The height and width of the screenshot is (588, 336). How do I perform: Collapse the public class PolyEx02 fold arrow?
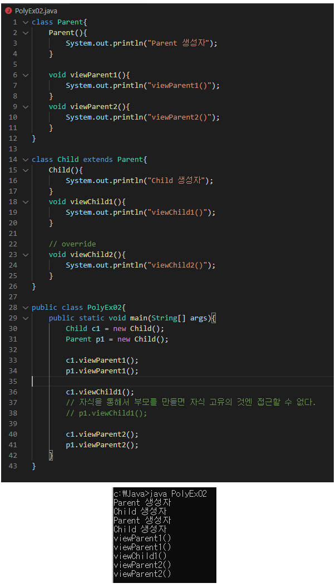(x=26, y=308)
